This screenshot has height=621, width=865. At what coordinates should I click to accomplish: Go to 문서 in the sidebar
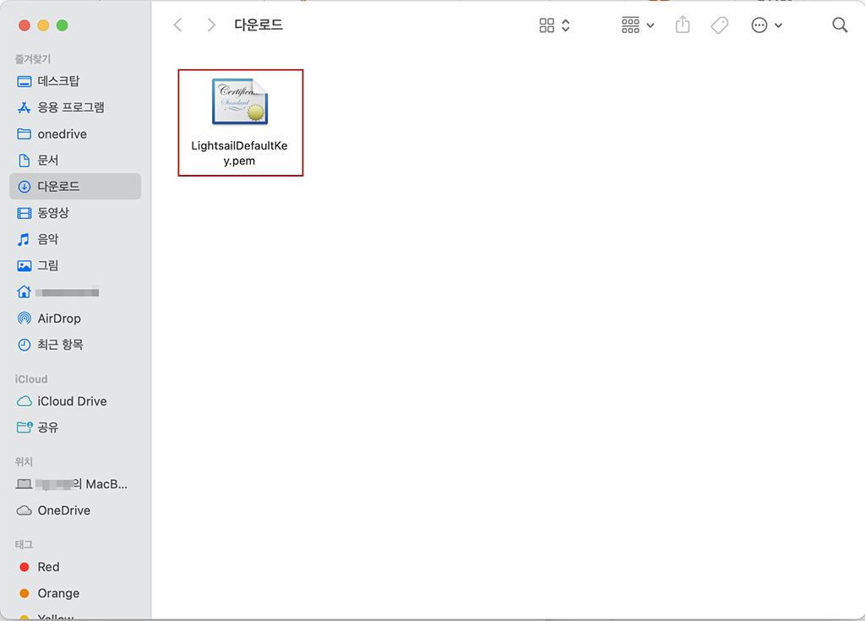(x=48, y=160)
